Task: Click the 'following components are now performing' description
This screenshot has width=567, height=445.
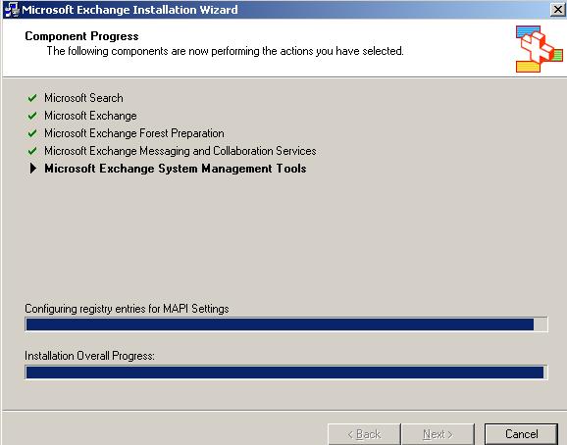Action: click(x=225, y=51)
